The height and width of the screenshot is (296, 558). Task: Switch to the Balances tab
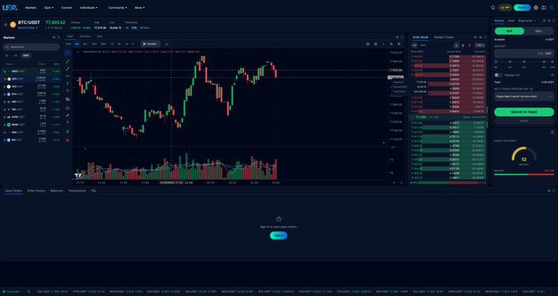point(57,191)
